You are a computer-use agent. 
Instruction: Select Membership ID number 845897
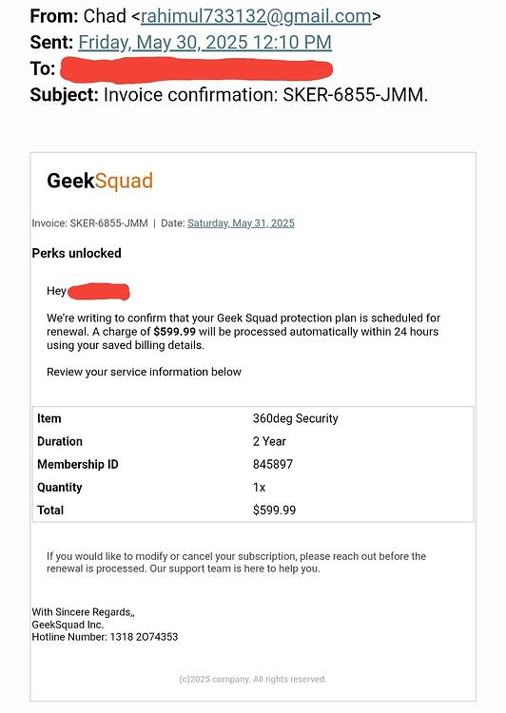click(x=273, y=464)
